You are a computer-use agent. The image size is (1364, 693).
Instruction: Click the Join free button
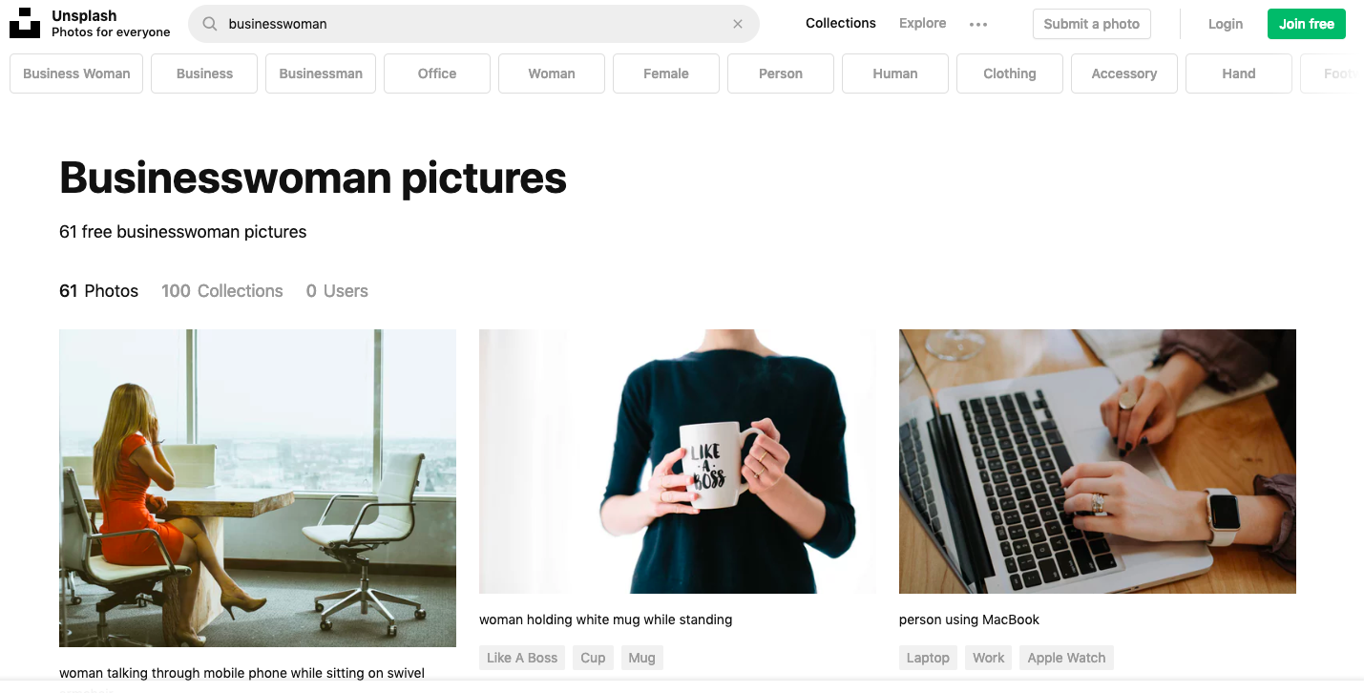(x=1307, y=24)
